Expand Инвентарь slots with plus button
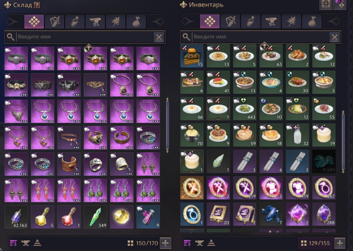The image size is (353, 251). pyautogui.click(x=340, y=243)
